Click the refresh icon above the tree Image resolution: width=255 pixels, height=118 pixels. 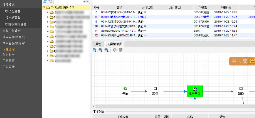point(45,1)
